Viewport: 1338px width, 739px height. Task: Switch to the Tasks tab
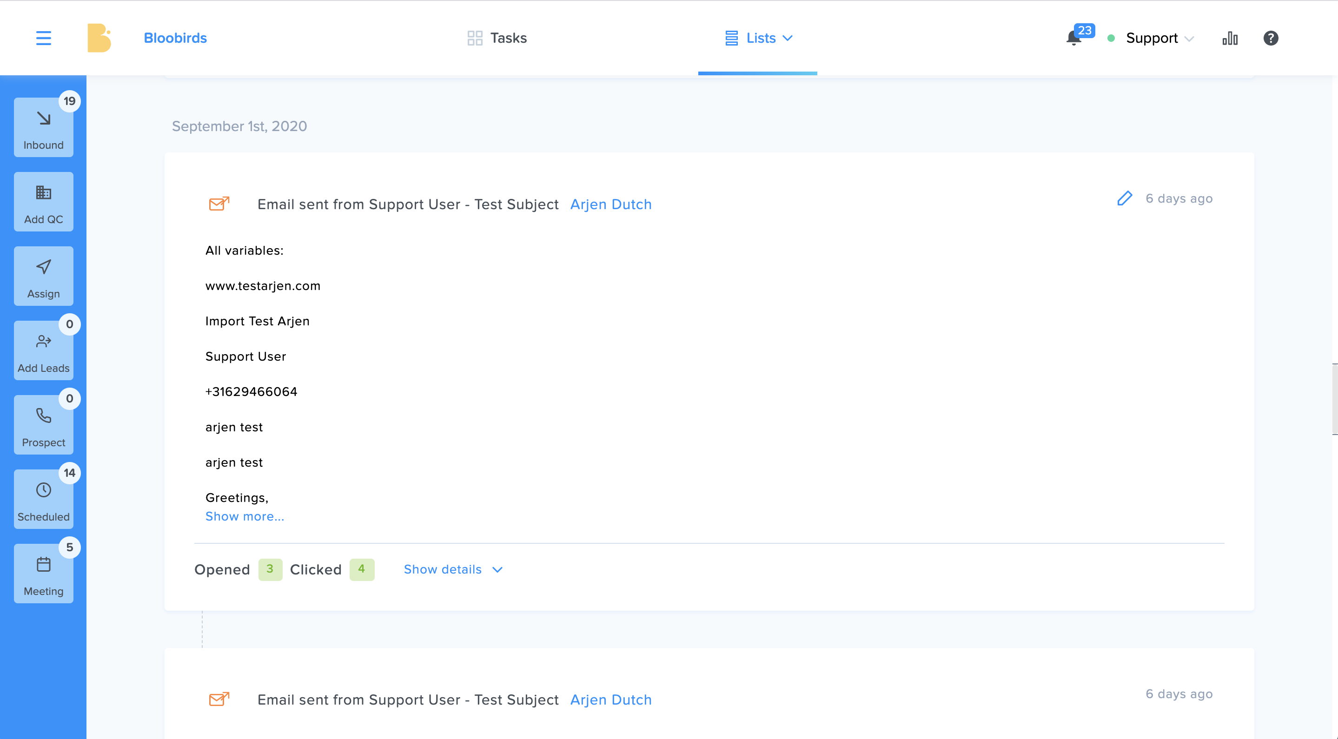[x=497, y=38]
